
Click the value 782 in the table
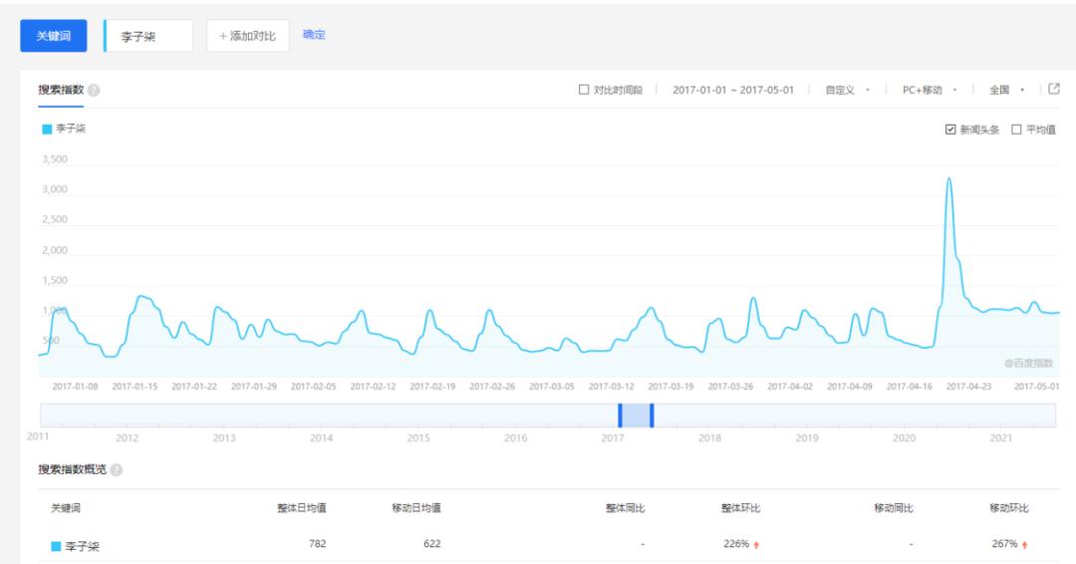click(x=317, y=543)
